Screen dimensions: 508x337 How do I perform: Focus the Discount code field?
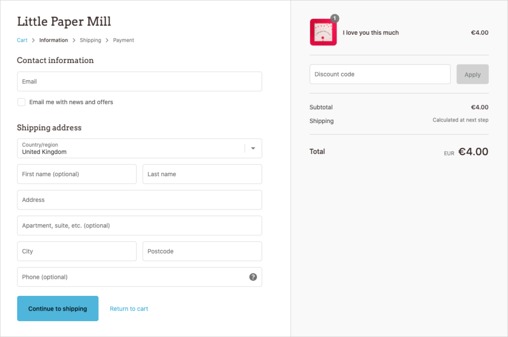tap(380, 74)
